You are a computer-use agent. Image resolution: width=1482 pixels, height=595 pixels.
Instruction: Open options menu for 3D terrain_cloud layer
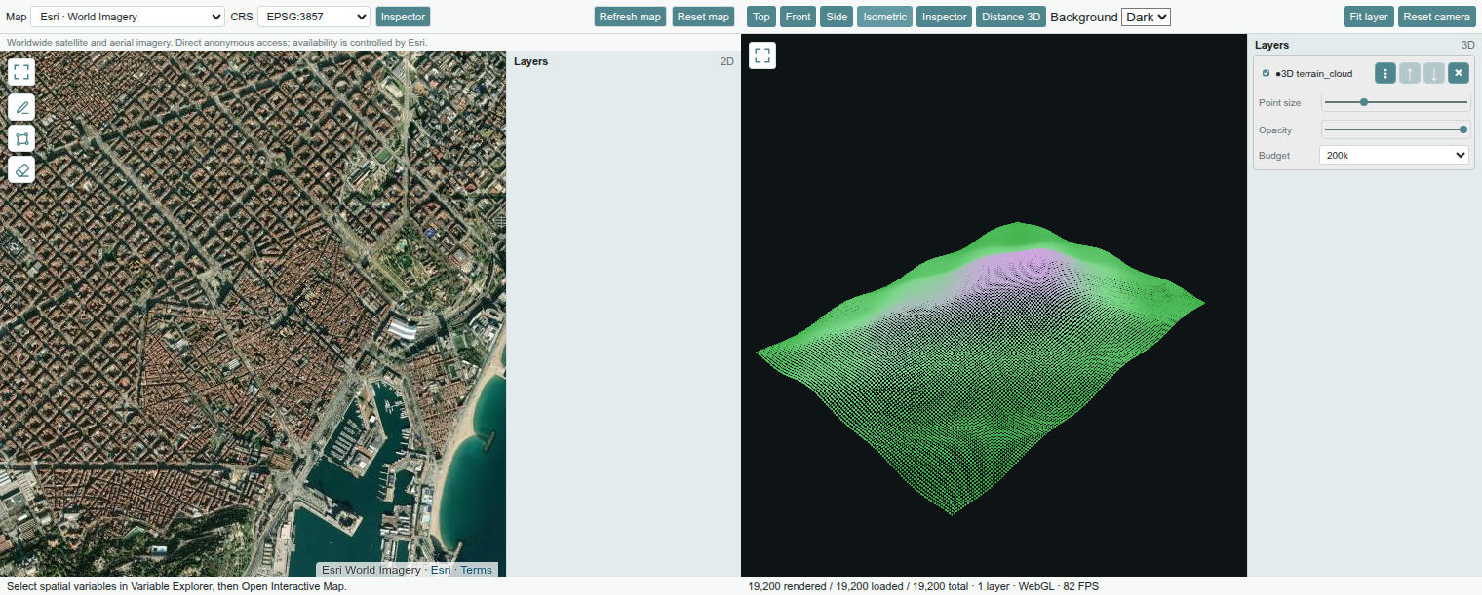click(1385, 73)
